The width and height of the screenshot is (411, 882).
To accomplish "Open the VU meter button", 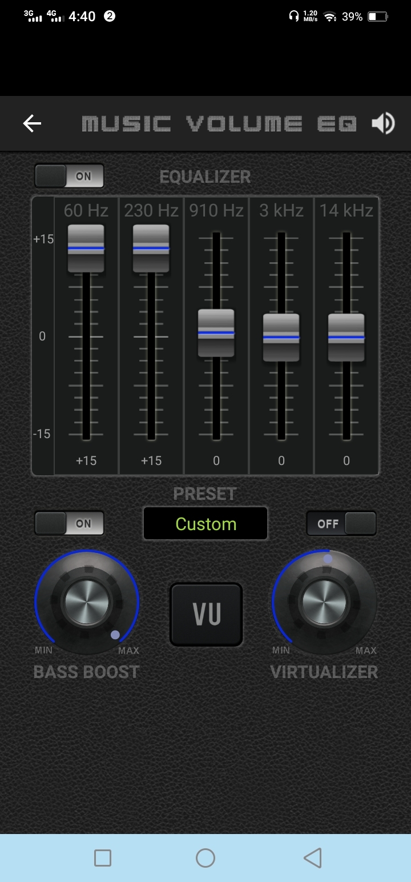I will pos(206,614).
